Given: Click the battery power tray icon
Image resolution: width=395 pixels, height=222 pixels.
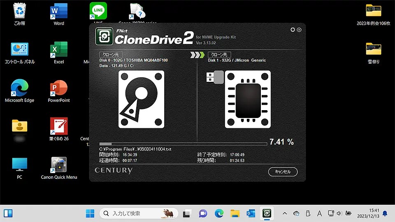Looking at the screenshot, I should tap(349, 213).
